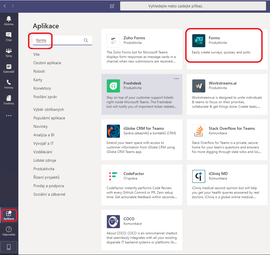Open the Zoho Forms title

[134, 38]
